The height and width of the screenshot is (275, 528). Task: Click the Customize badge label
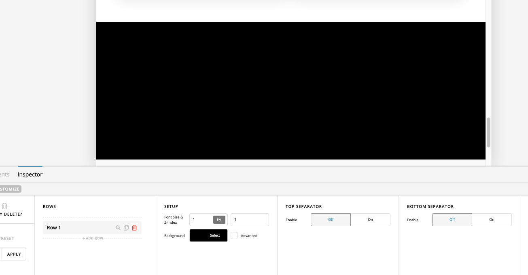click(10, 189)
